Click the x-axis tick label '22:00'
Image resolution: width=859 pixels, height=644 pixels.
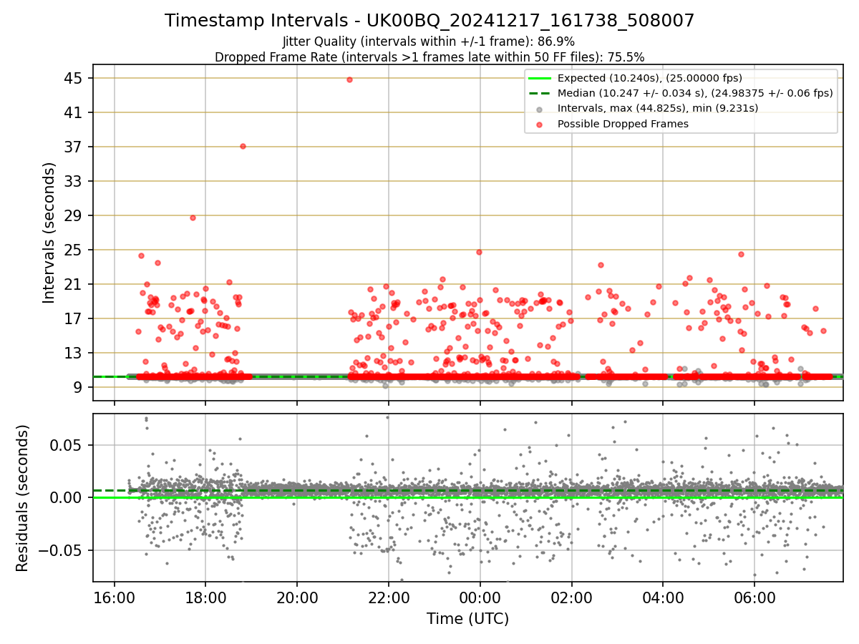click(x=389, y=597)
